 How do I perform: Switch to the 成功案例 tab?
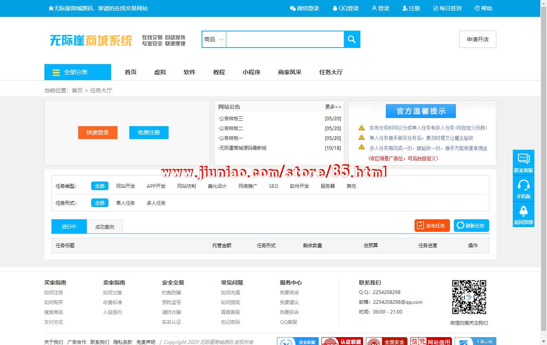(x=105, y=227)
